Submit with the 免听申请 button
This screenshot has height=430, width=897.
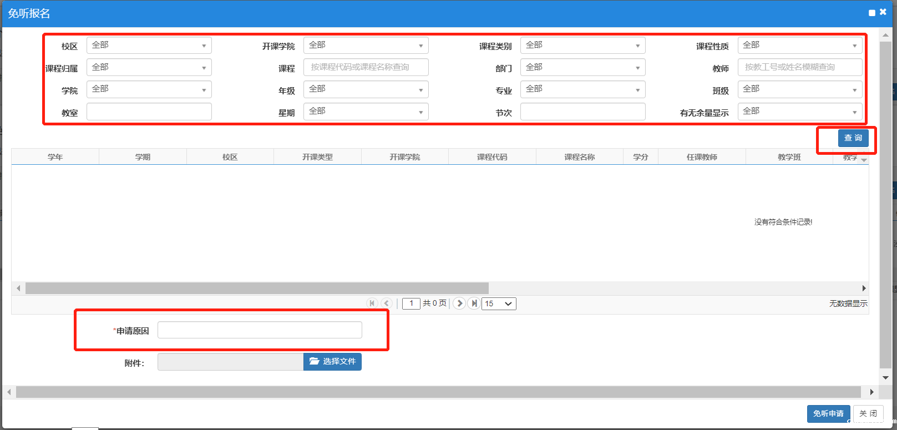click(x=828, y=413)
